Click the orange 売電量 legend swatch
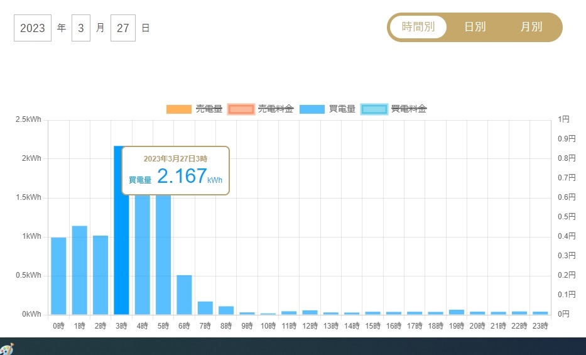 (178, 109)
